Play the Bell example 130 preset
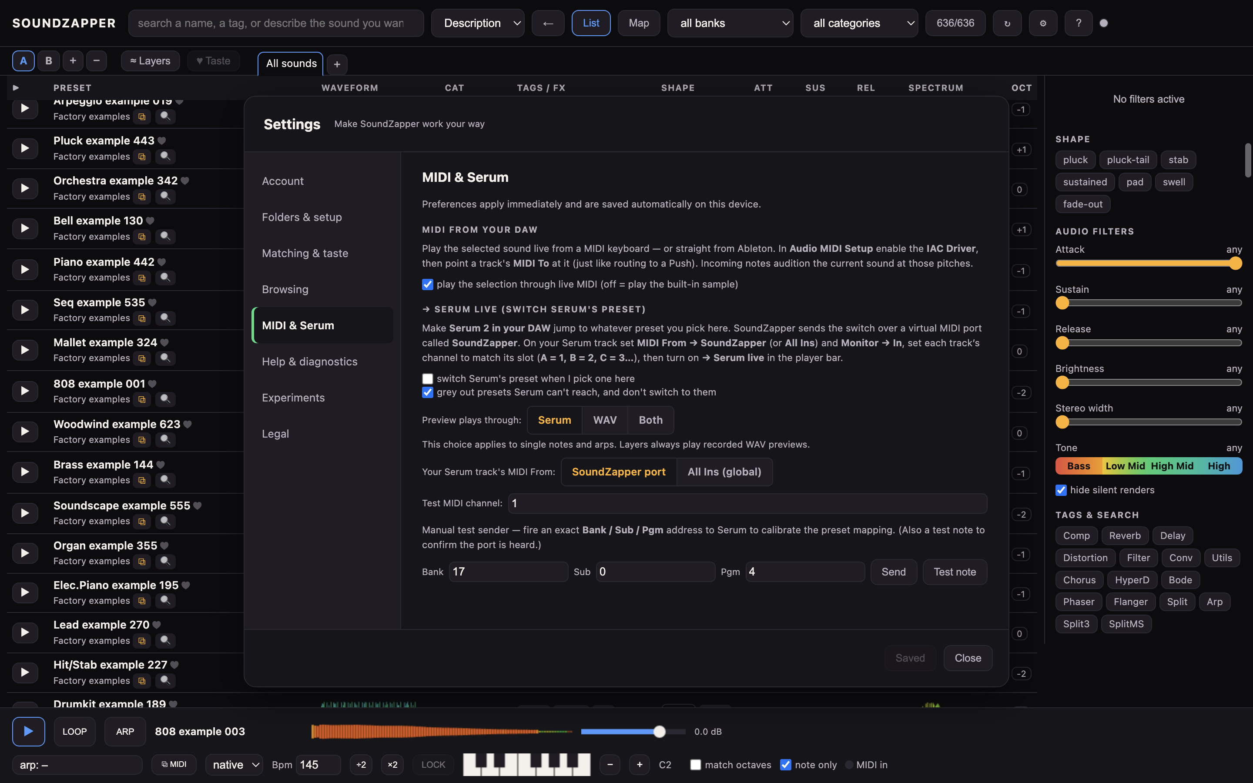Screen dimensions: 1253x783 24,228
